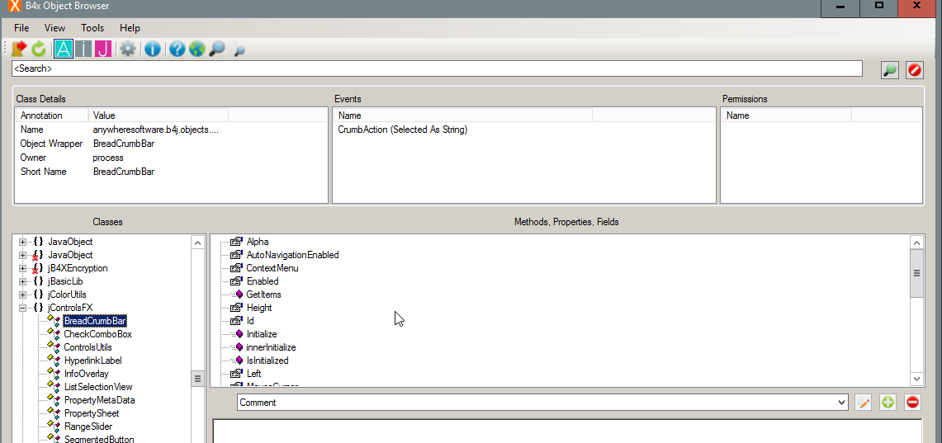Click the large magnifier toolbar icon
This screenshot has width=942, height=443.
tap(217, 49)
